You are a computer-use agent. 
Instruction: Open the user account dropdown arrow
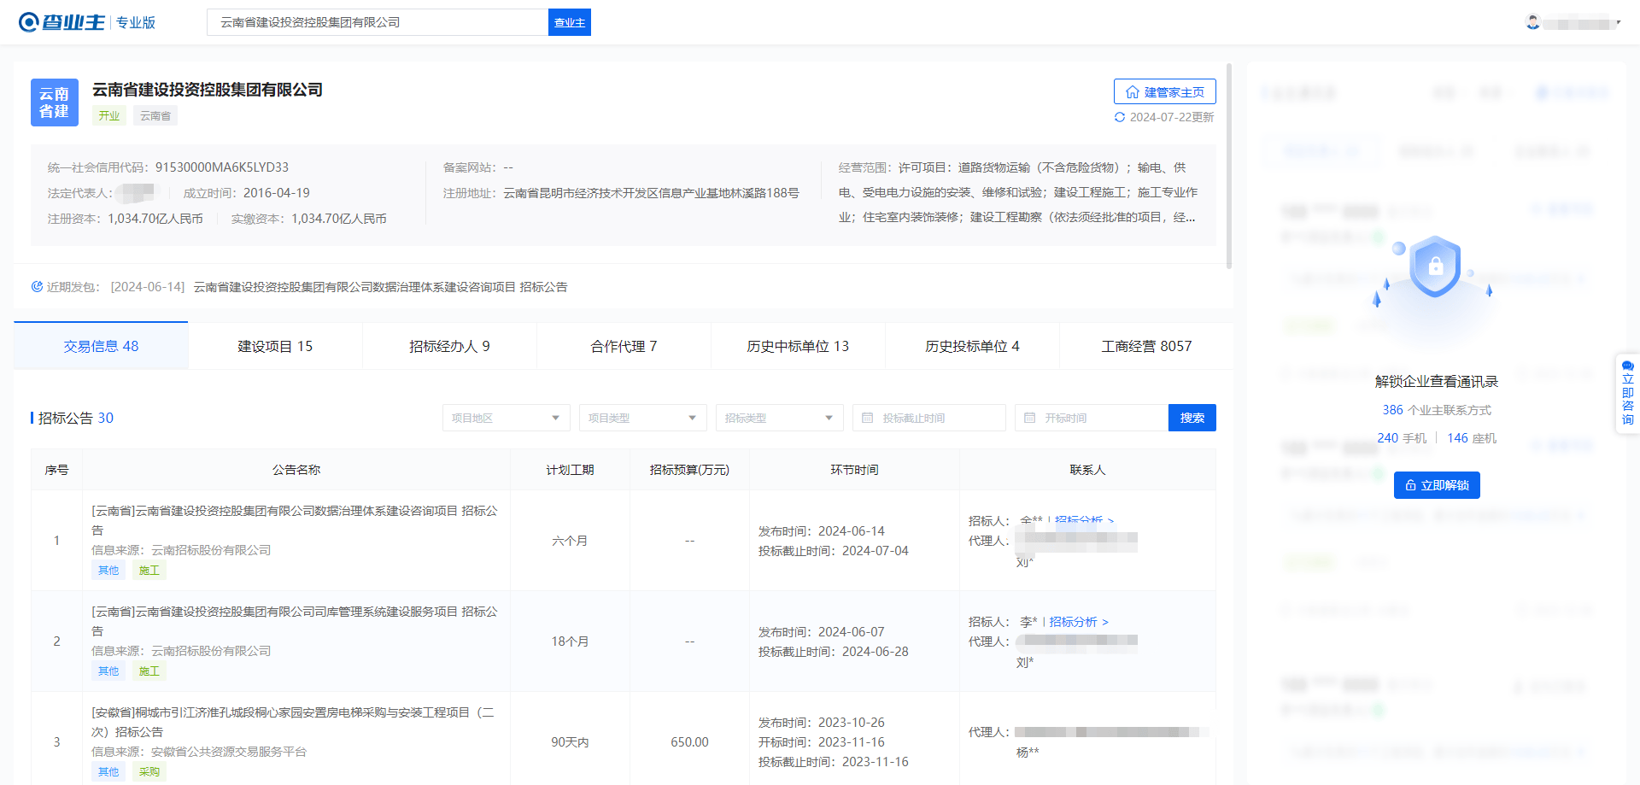click(x=1619, y=23)
